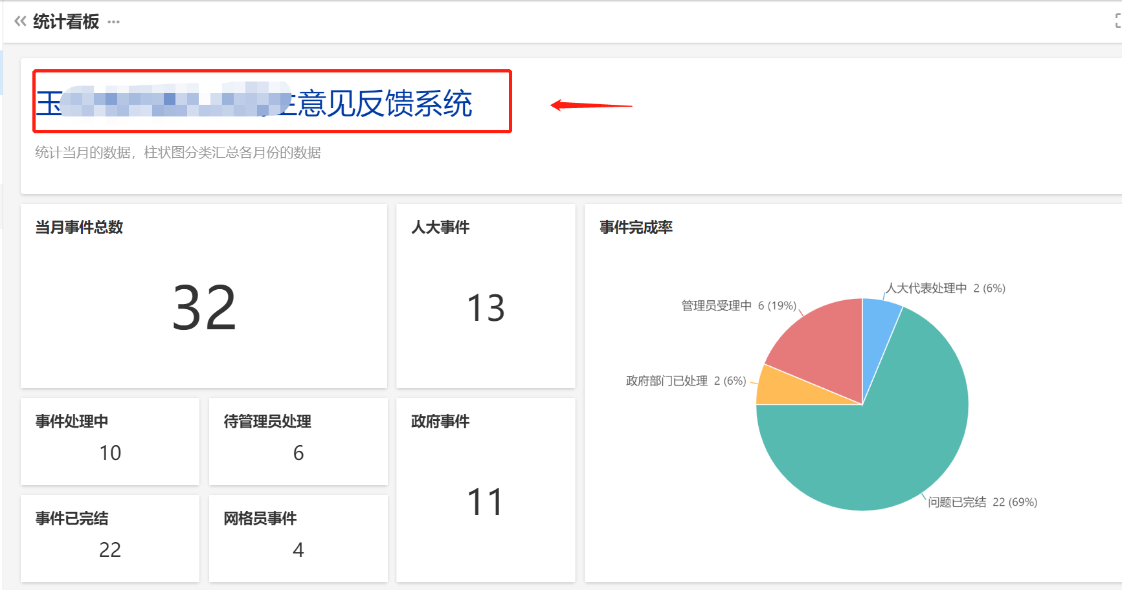Open the 政府事件 card title
Screen dimensions: 1122x590
click(x=440, y=421)
